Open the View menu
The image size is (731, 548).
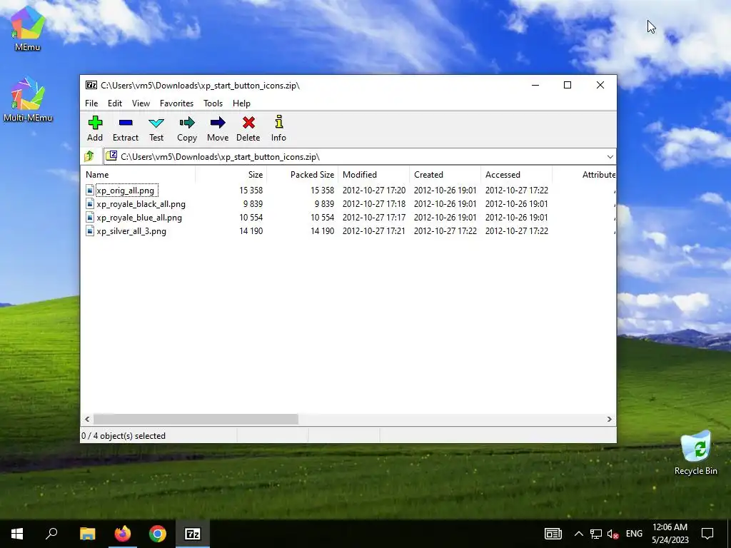tap(141, 103)
